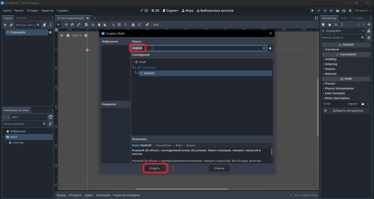Clear the node search field

coord(264,48)
